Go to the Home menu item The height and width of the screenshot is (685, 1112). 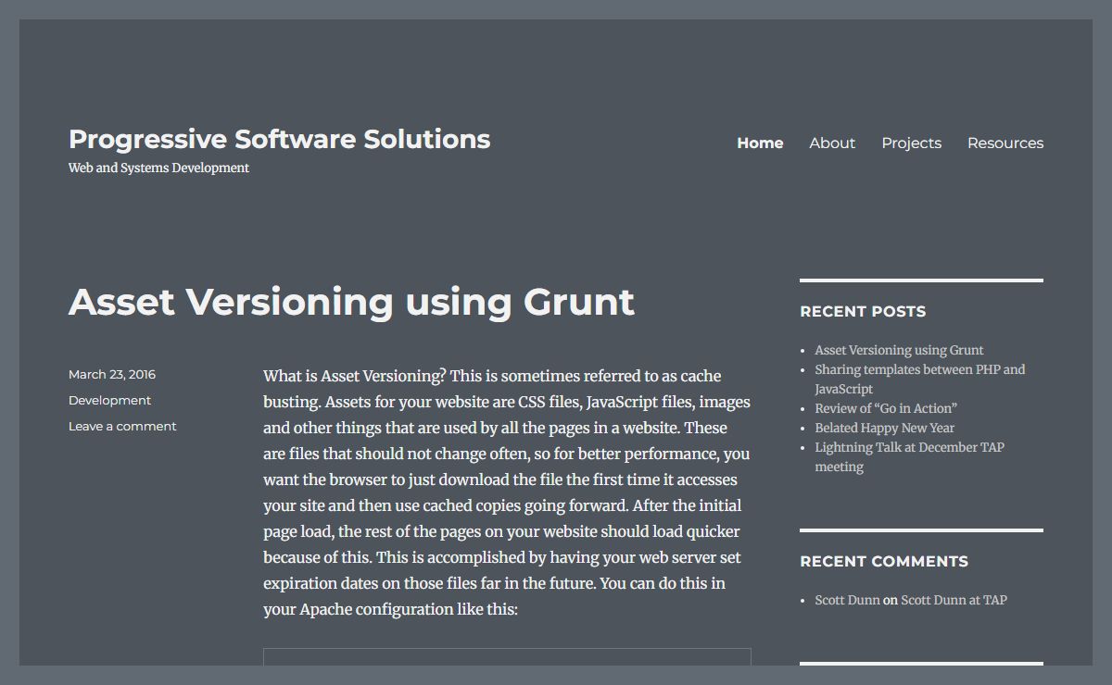click(760, 143)
